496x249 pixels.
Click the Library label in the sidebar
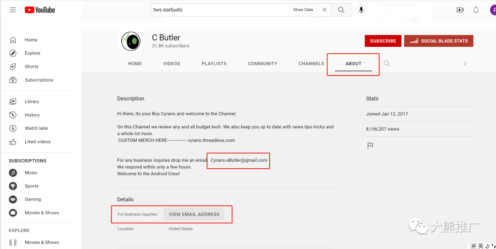click(x=32, y=101)
